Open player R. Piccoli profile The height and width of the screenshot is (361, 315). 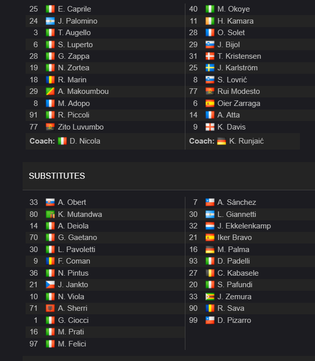(x=73, y=115)
